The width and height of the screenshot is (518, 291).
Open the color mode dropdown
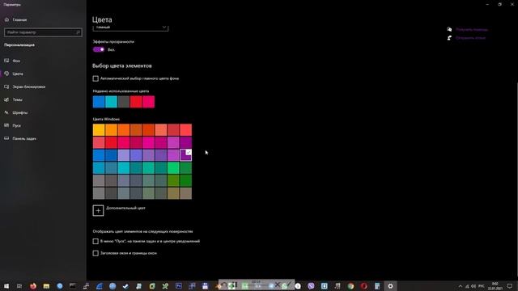click(130, 27)
